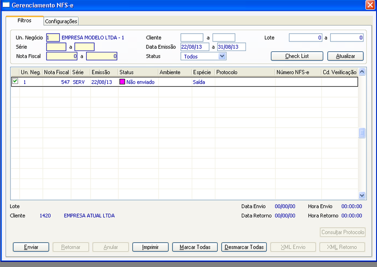
Task: Click the XML Retorno button
Action: (x=342, y=247)
